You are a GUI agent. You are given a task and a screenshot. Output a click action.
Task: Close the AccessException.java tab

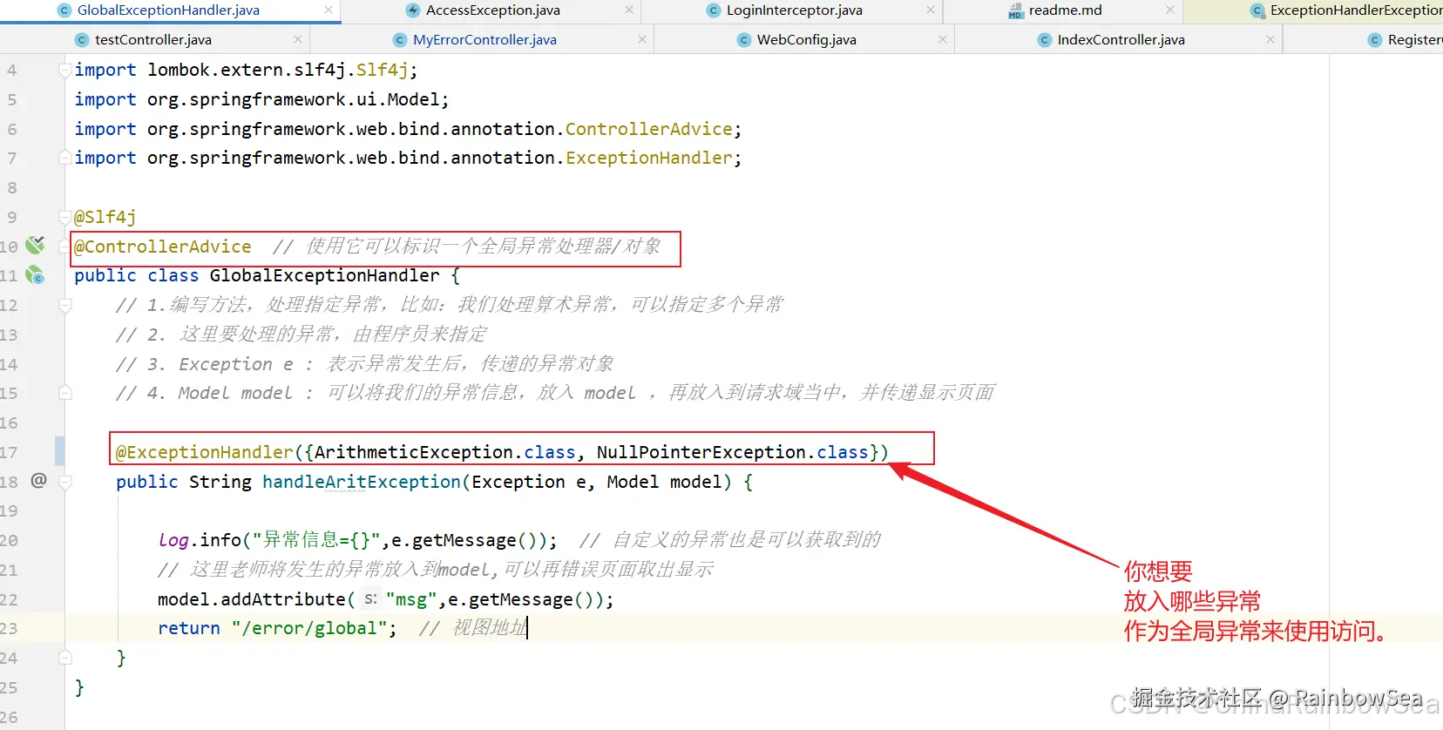tap(629, 10)
